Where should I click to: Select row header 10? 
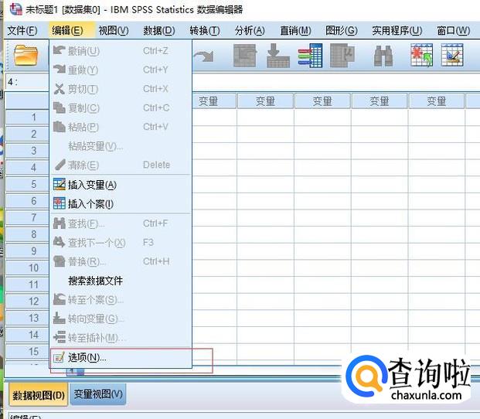pyautogui.click(x=28, y=268)
